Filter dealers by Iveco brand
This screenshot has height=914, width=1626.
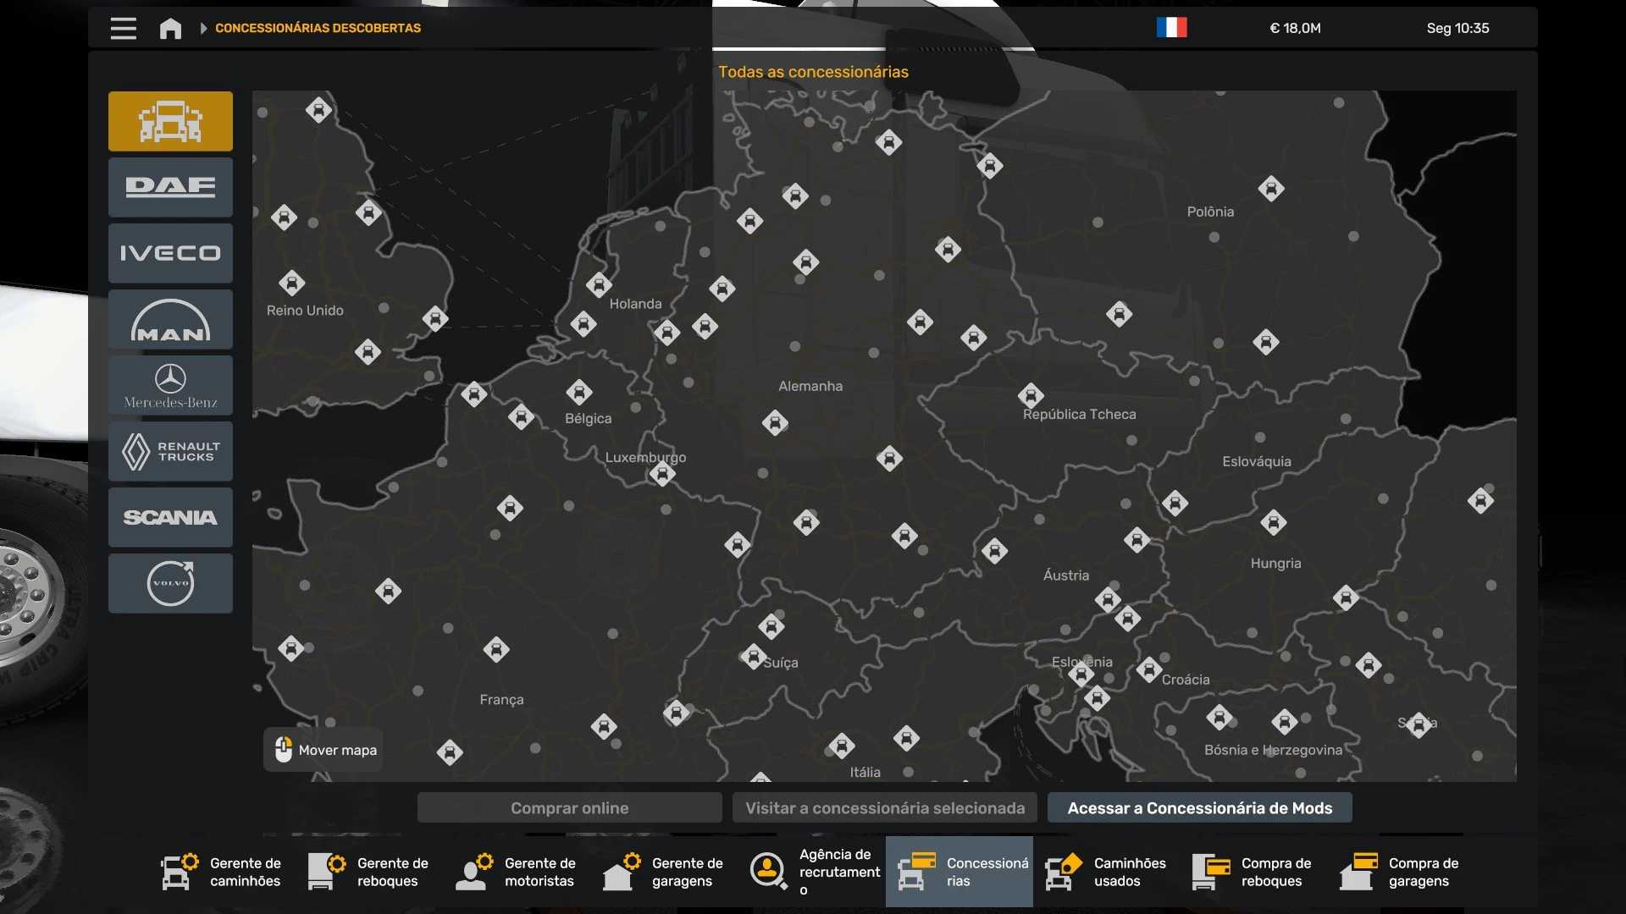pos(170,253)
